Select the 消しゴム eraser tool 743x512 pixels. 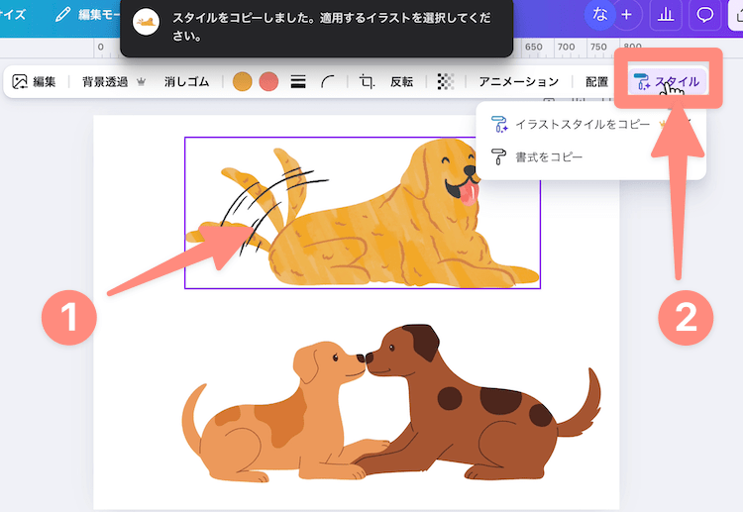click(186, 82)
